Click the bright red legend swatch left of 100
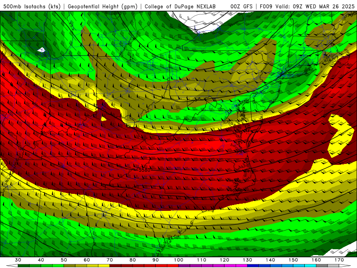357x268 pixels. click(x=173, y=266)
